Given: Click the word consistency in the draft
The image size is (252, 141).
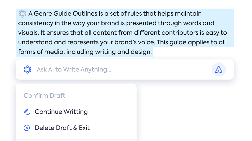Looking at the screenshot, I should [36, 23].
